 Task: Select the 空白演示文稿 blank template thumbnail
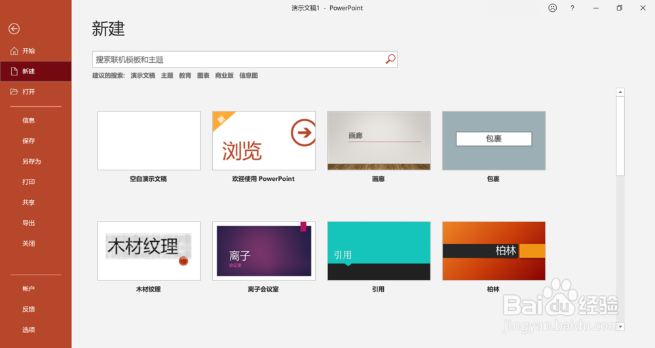[149, 141]
